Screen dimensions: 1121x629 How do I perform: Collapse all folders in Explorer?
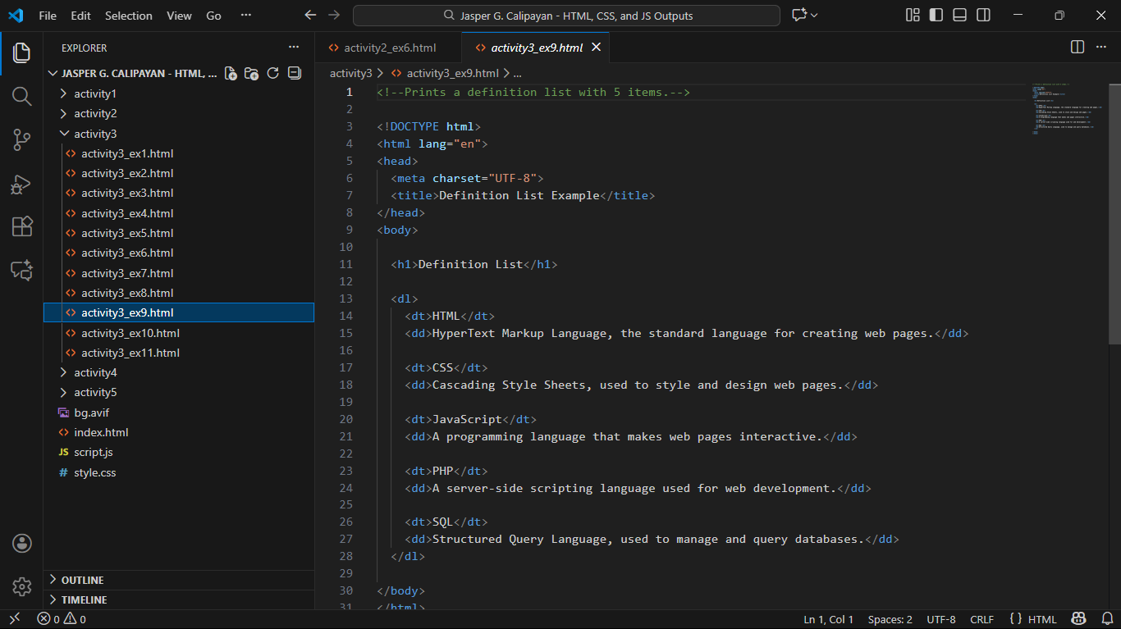[295, 73]
